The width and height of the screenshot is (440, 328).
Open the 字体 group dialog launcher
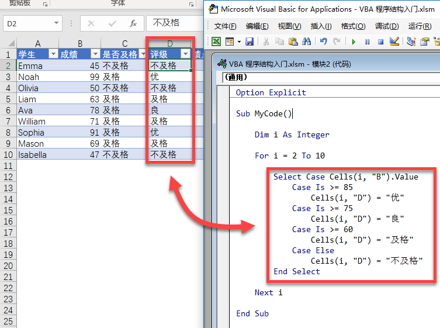click(x=192, y=4)
